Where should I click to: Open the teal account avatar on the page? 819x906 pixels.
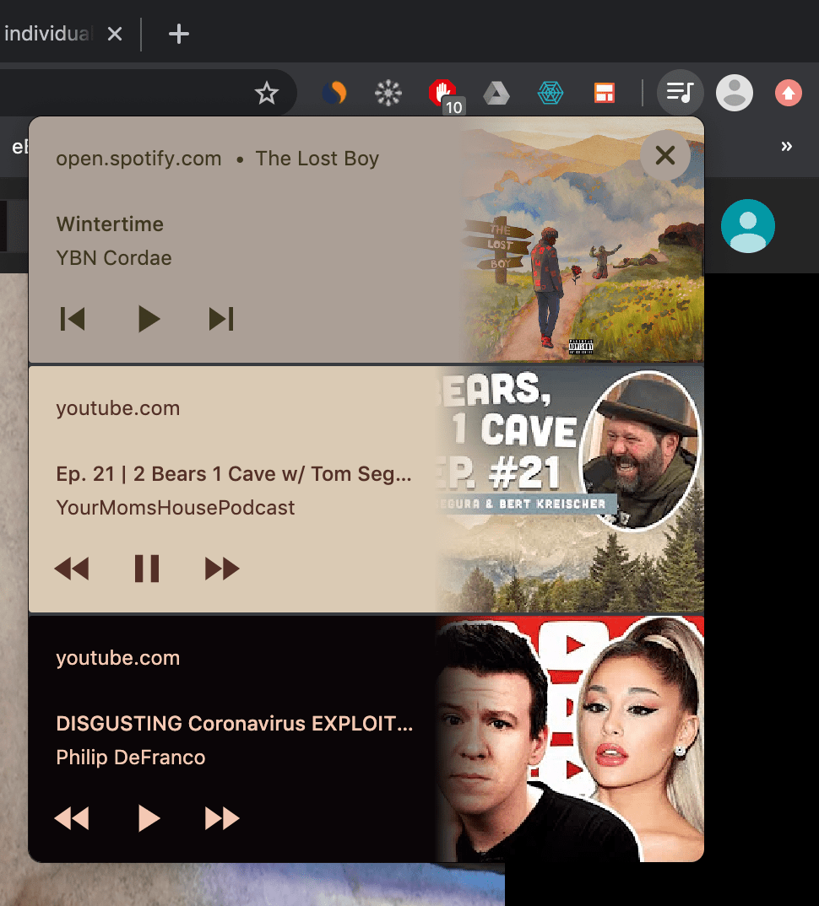pos(748,226)
